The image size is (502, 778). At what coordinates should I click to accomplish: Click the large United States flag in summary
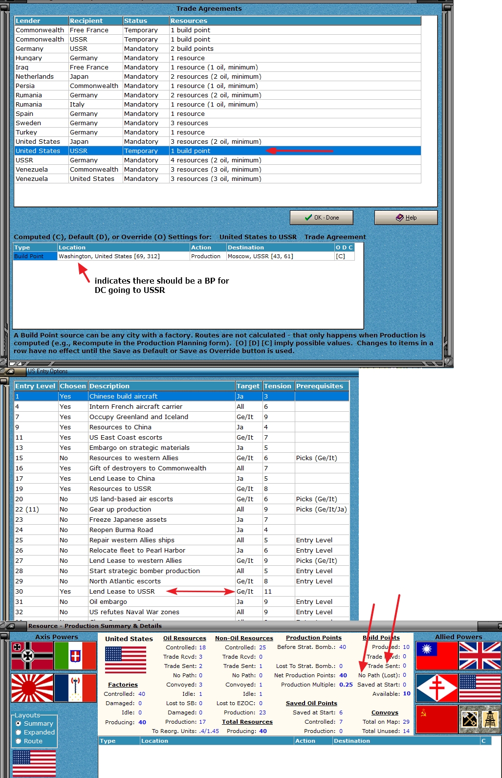[126, 660]
